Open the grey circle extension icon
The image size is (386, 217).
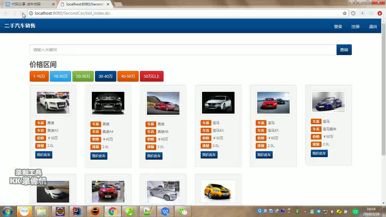coord(353,13)
